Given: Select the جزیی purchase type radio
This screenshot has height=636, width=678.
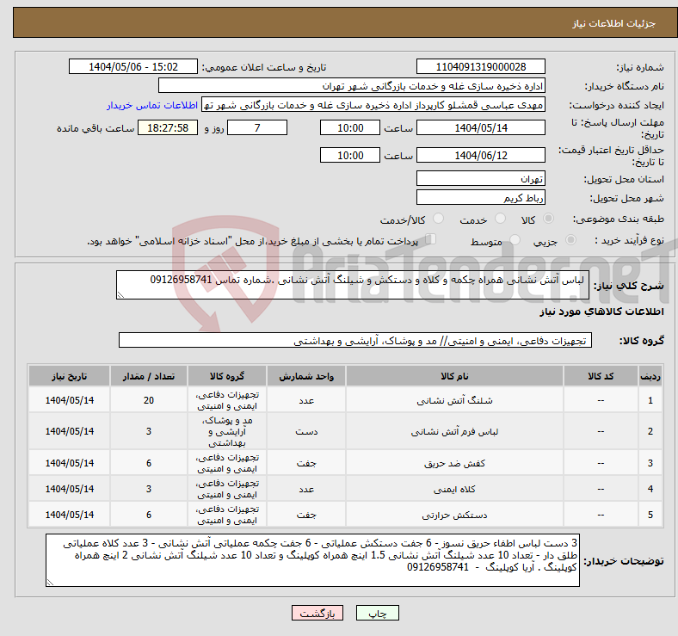Looking at the screenshot, I should tap(570, 240).
